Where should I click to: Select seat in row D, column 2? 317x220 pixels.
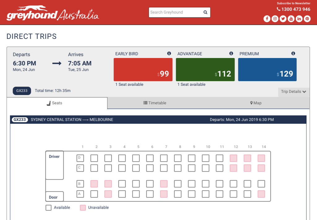pyautogui.click(x=94, y=158)
